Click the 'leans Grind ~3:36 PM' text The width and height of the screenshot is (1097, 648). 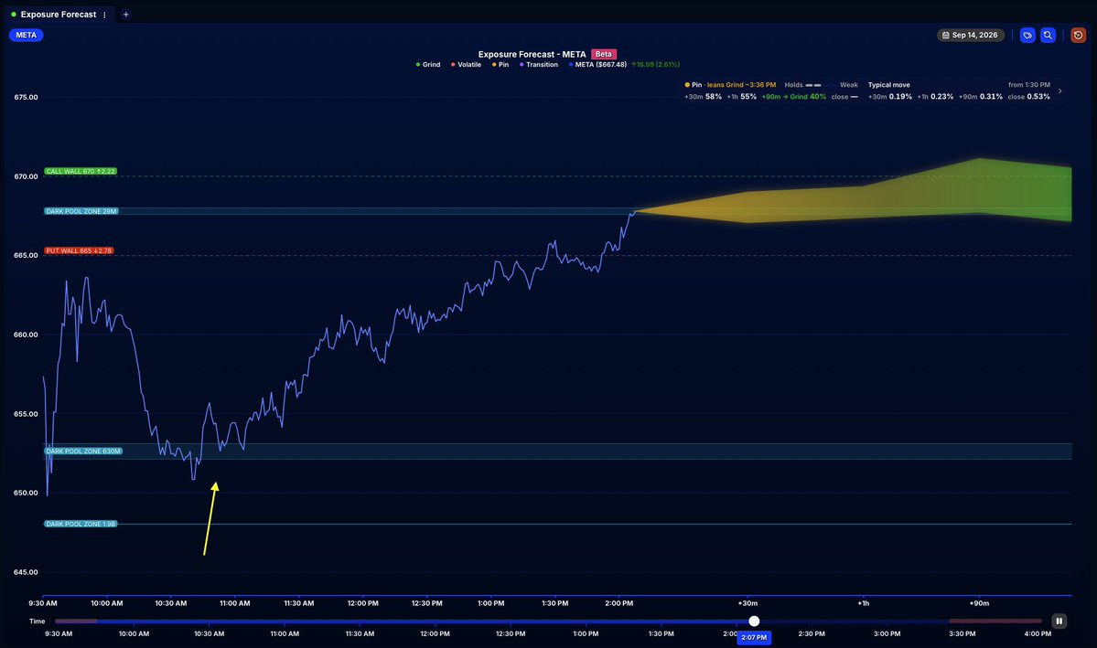[741, 85]
